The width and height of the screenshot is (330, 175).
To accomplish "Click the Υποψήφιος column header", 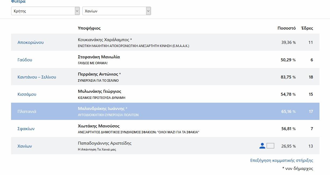I will pos(89,28).
